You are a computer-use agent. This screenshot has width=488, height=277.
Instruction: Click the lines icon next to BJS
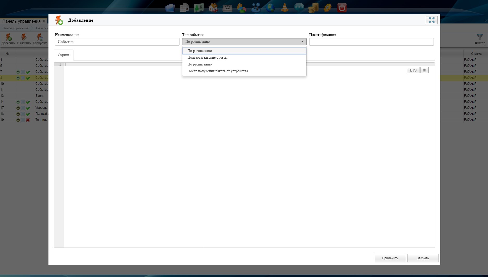tap(424, 70)
